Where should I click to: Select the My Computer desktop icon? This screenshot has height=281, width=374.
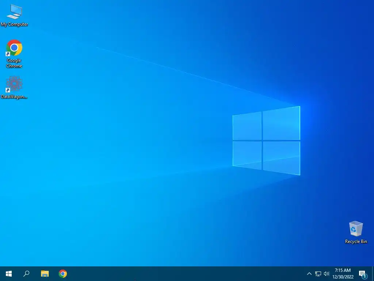pyautogui.click(x=14, y=15)
